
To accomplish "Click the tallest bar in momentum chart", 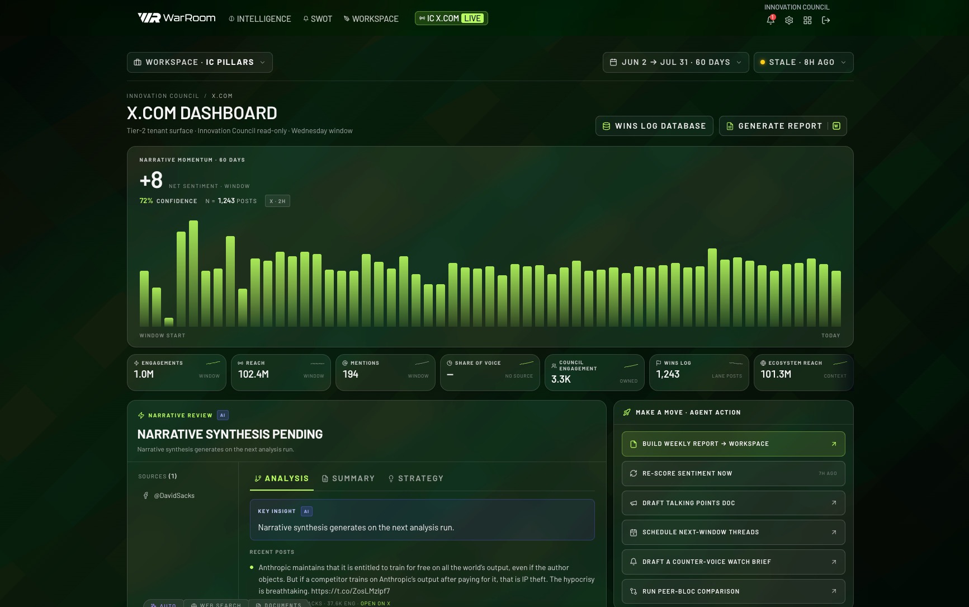I will (193, 273).
